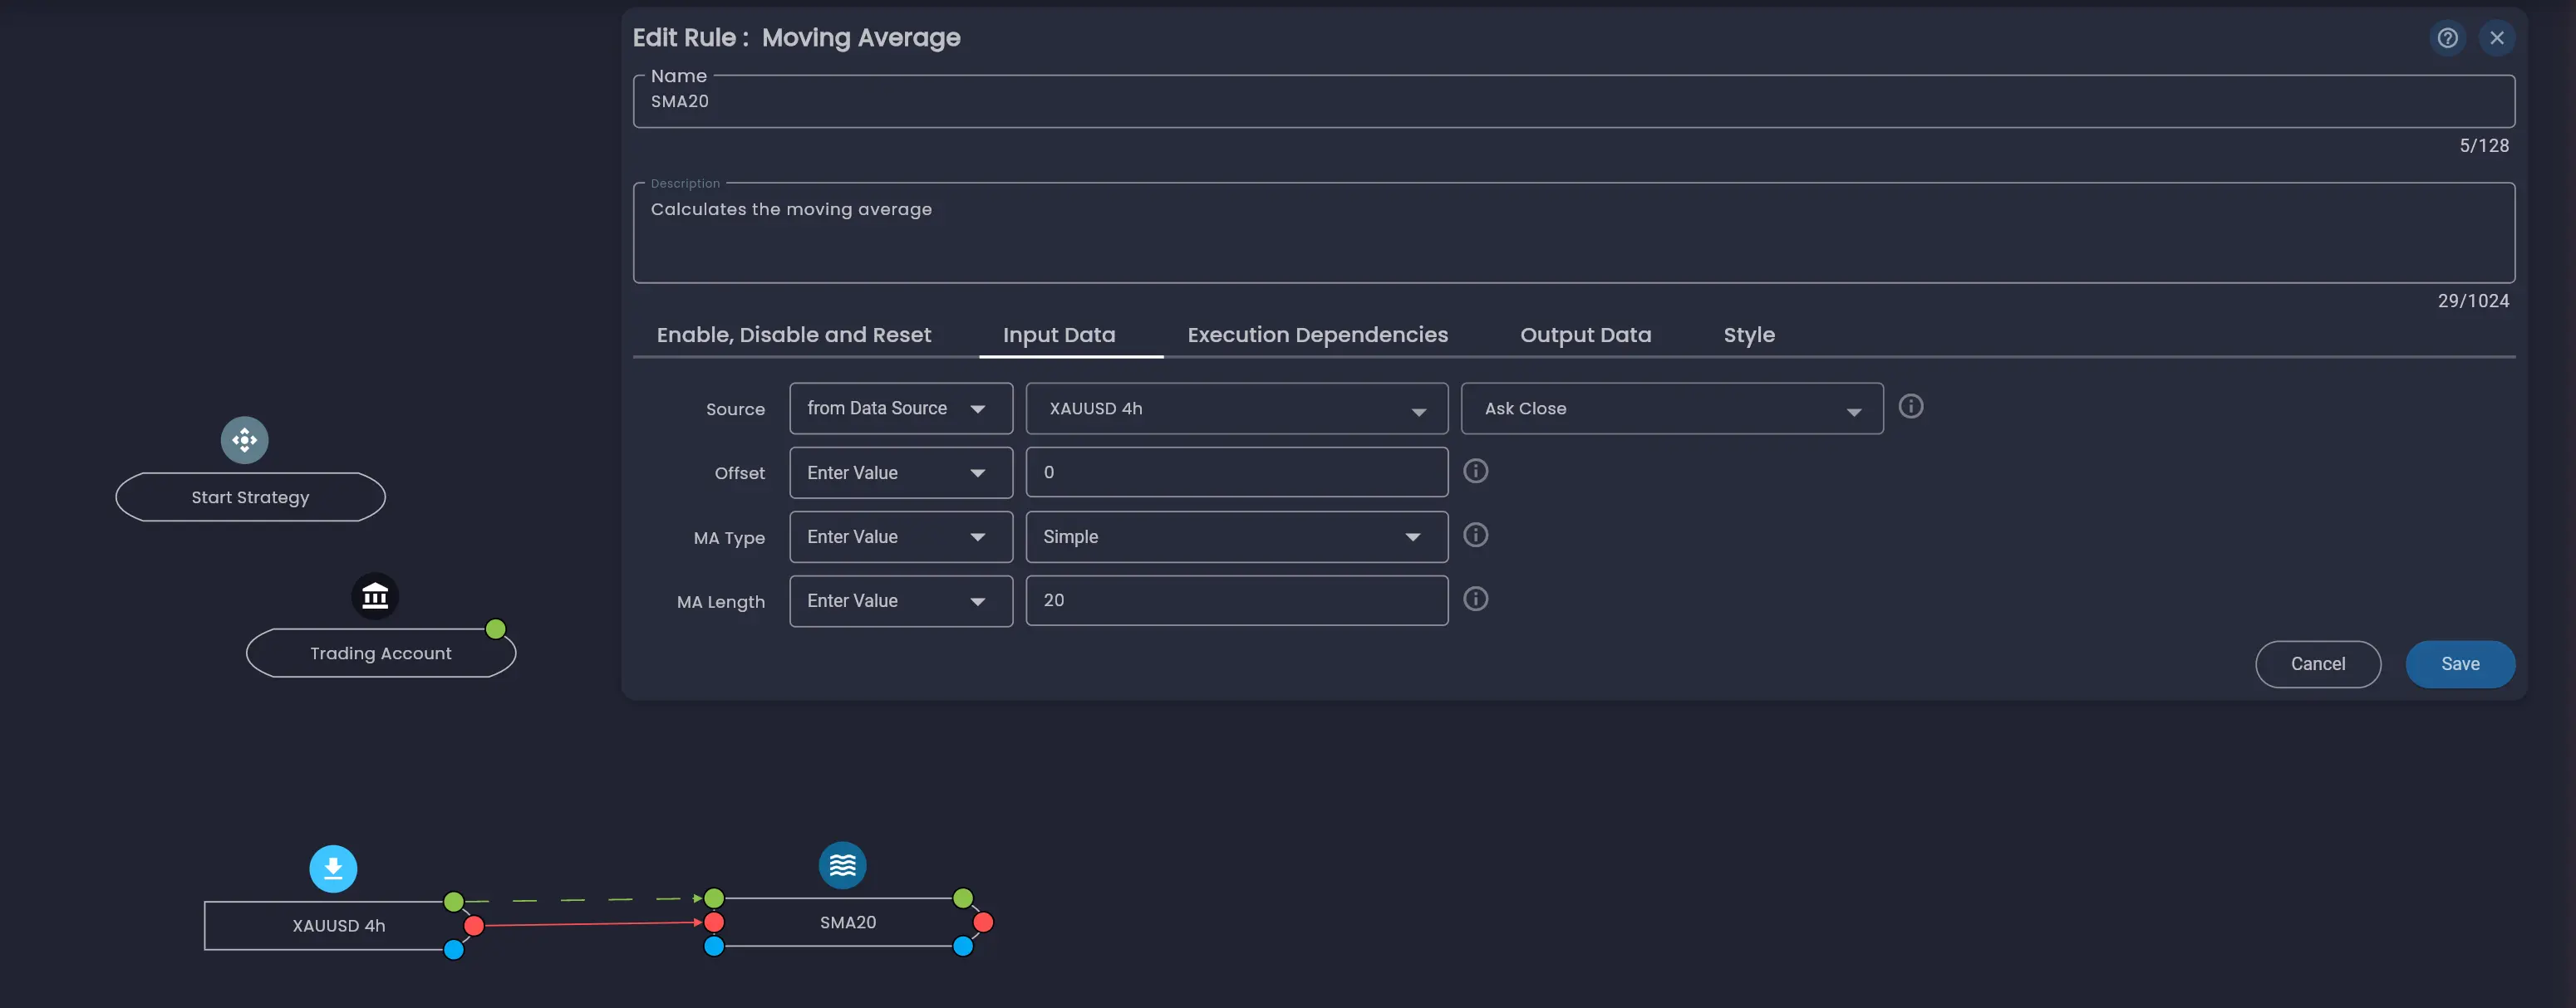The image size is (2576, 1008).
Task: Click the Start Strategy move icon
Action: [x=244, y=439]
